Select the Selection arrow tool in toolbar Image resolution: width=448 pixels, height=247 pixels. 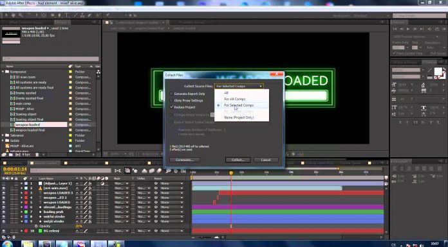tap(6, 15)
